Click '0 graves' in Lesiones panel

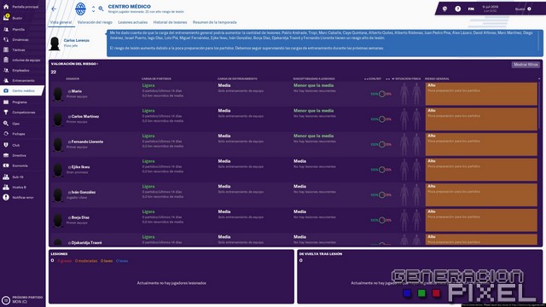coord(65,261)
